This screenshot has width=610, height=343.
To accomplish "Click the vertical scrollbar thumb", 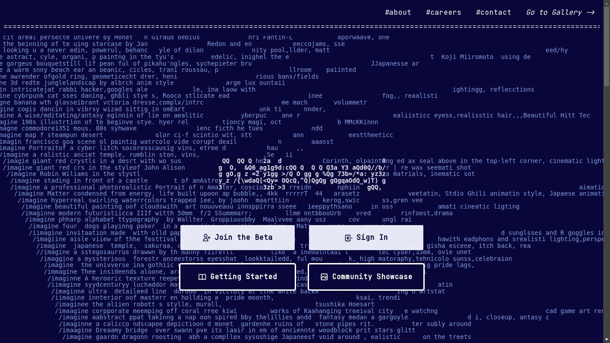I will point(606,45).
